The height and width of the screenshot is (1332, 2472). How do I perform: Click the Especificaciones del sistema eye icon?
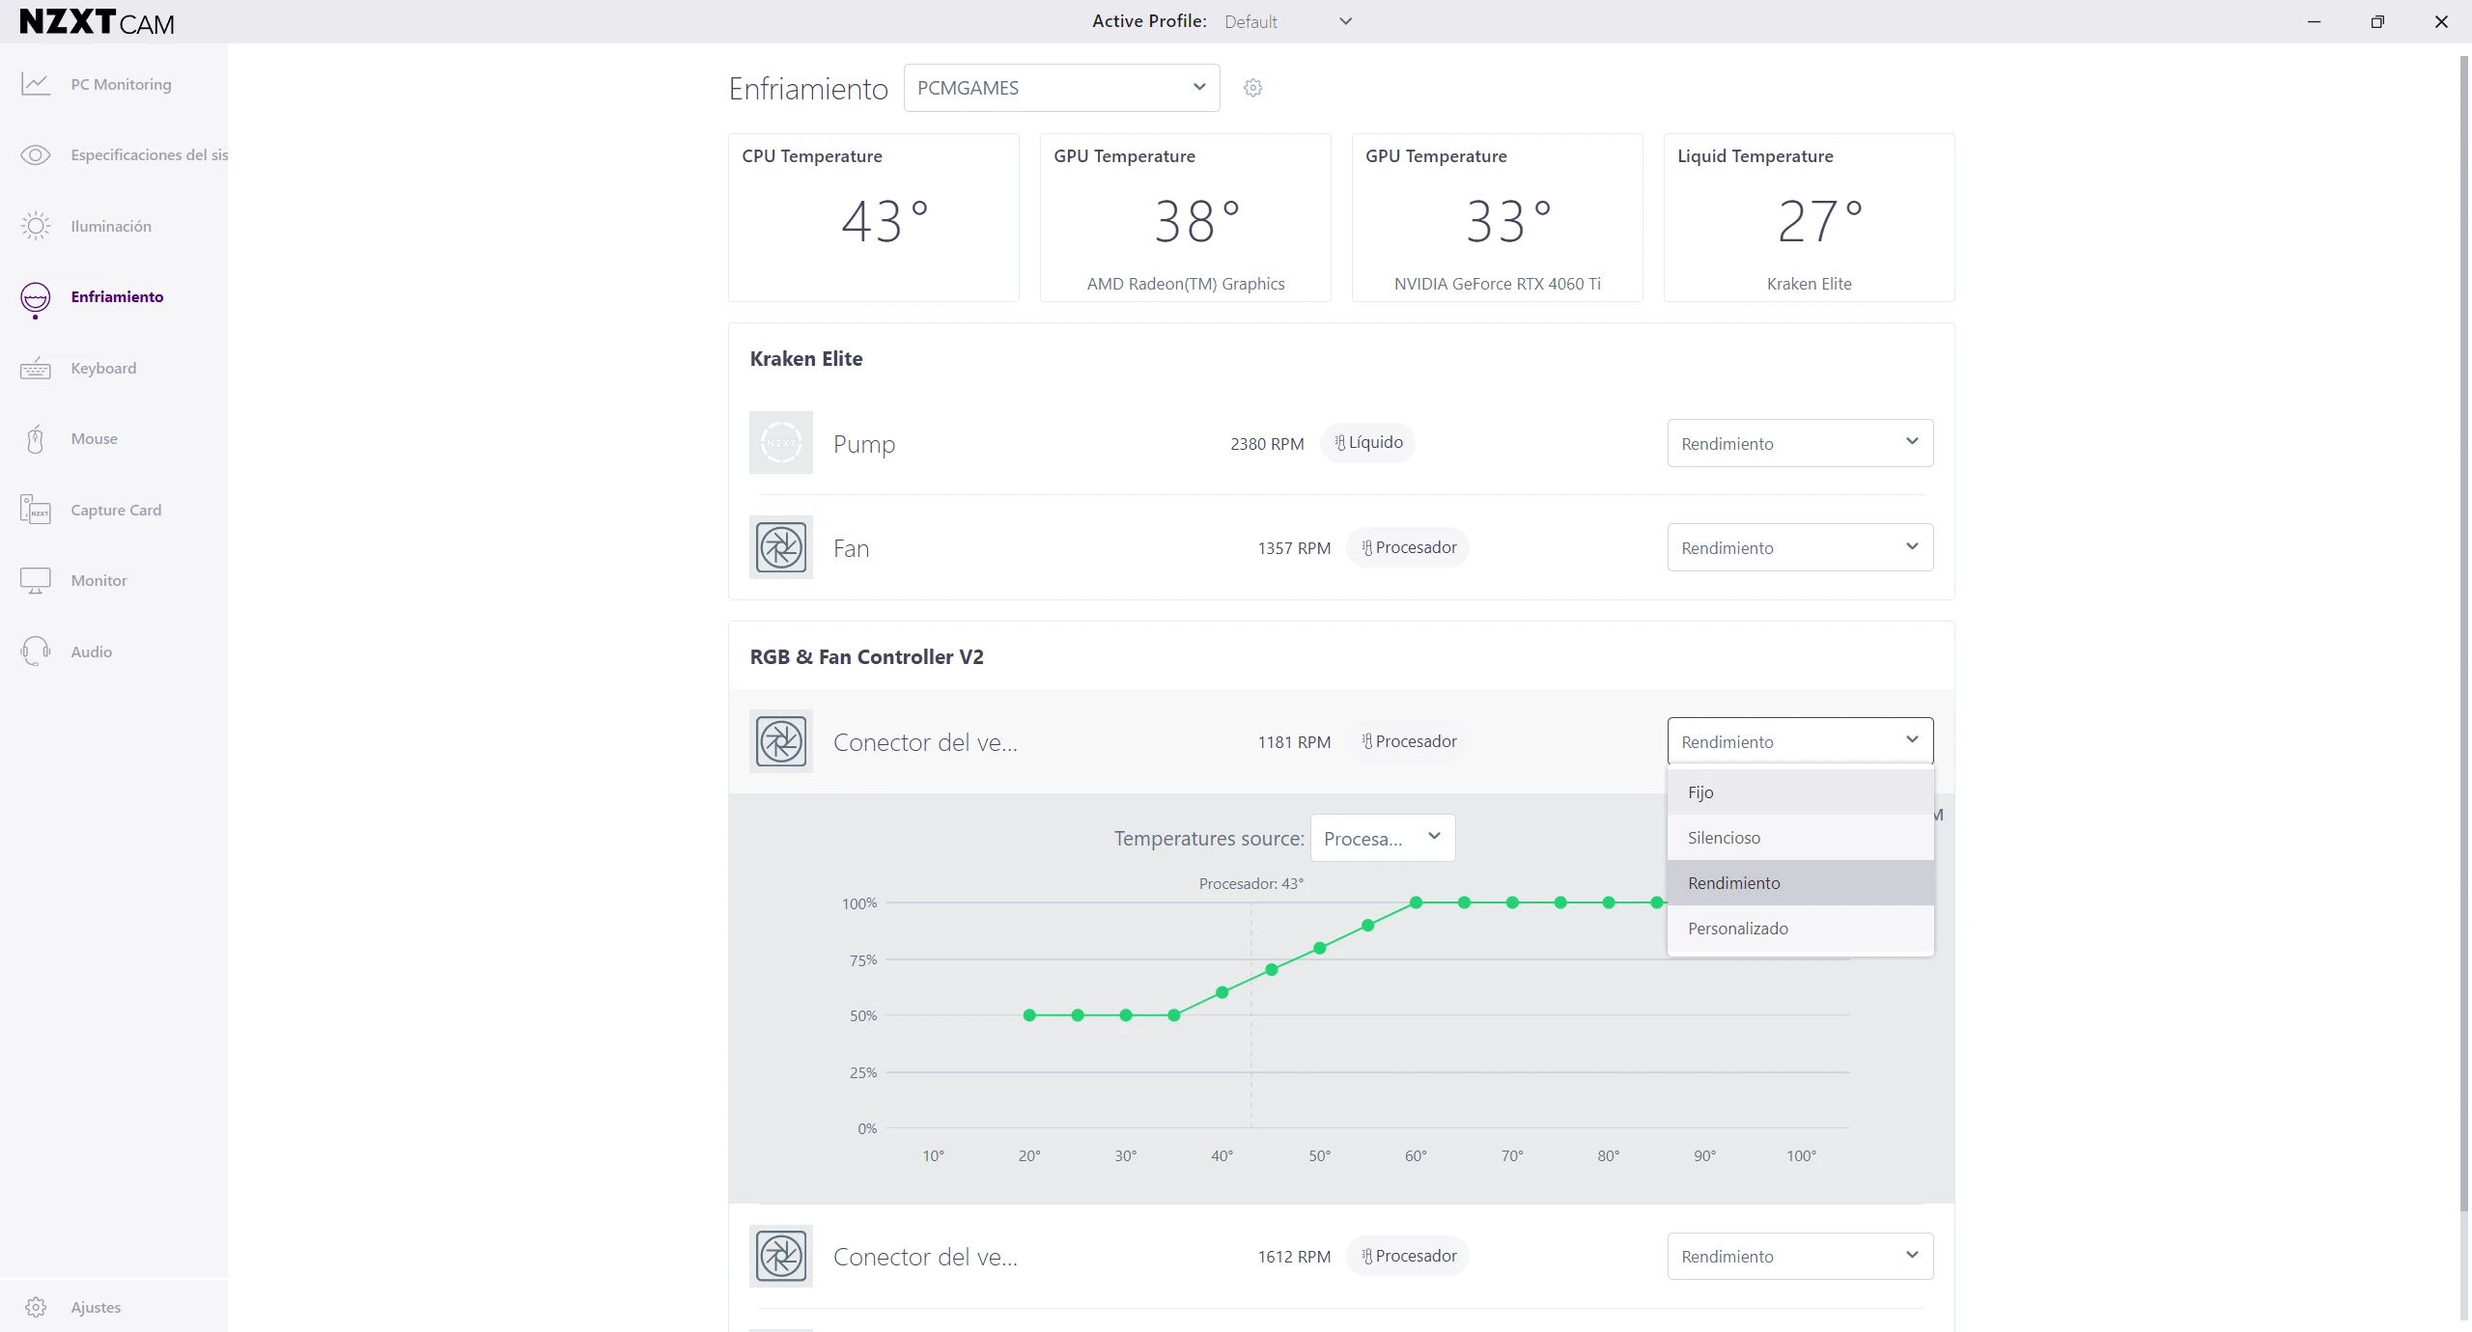click(36, 154)
